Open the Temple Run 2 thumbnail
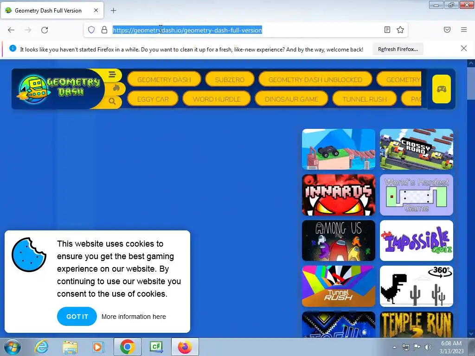The image size is (475, 356). pos(416,324)
